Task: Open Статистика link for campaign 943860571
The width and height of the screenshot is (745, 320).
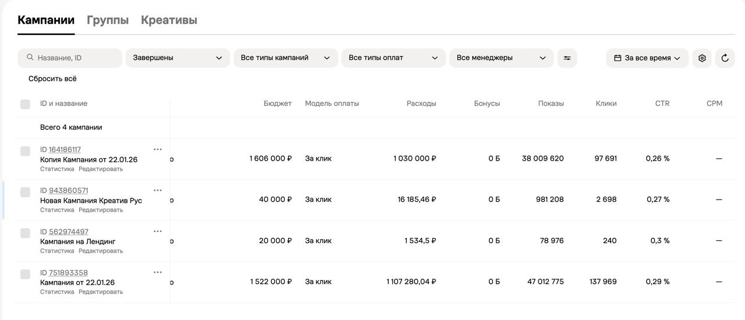Action: (57, 210)
